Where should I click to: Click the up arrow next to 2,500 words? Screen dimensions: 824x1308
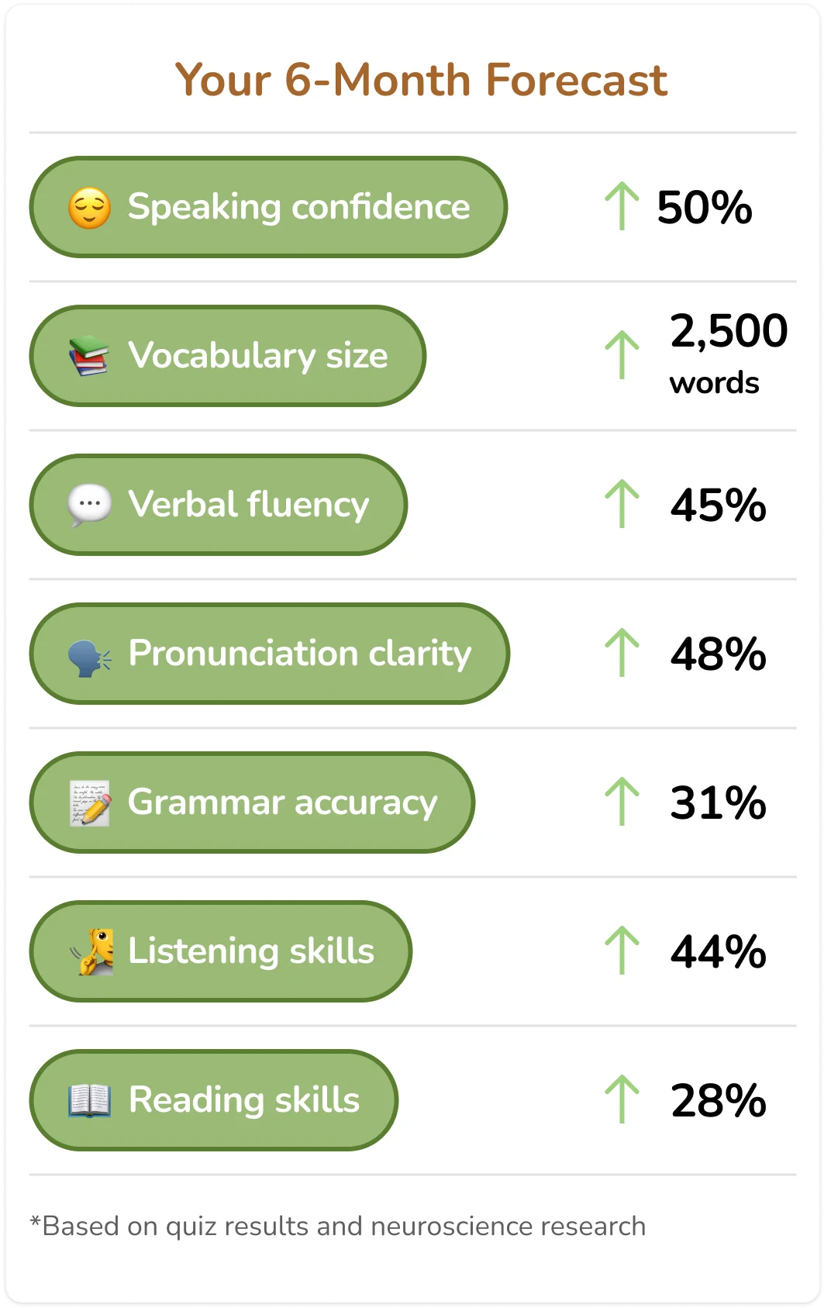[622, 355]
